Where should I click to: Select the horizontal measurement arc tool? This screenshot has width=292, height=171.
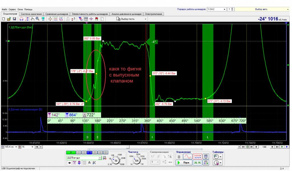[x=21, y=19]
